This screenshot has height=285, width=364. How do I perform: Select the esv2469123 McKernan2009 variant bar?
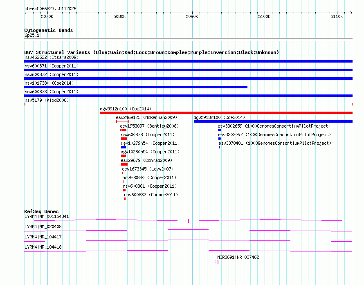point(123,121)
